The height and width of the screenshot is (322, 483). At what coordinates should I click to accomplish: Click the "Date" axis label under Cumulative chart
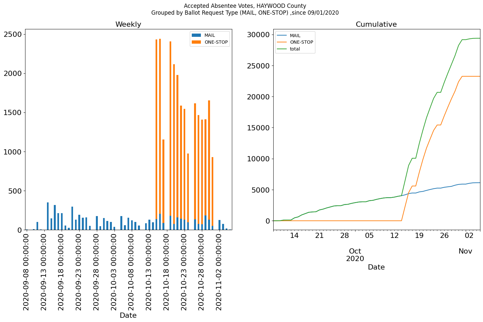376,267
